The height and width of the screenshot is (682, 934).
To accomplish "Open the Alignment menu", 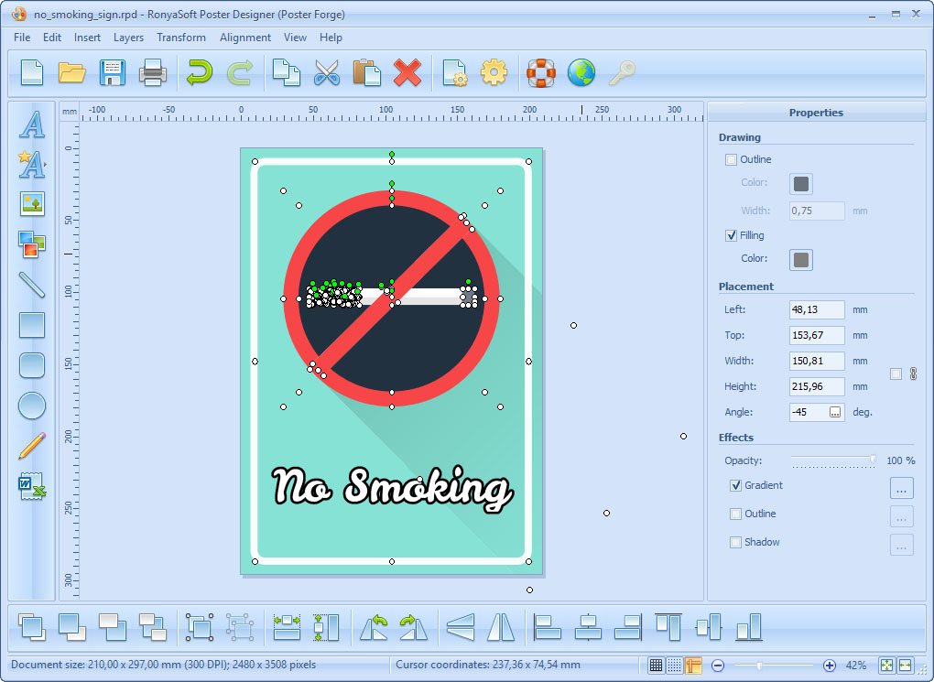I will (x=244, y=38).
